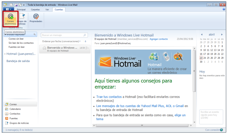Viewport: 228px width, 134px height.
Task: Switch to Calendario view
Action: 15,109
